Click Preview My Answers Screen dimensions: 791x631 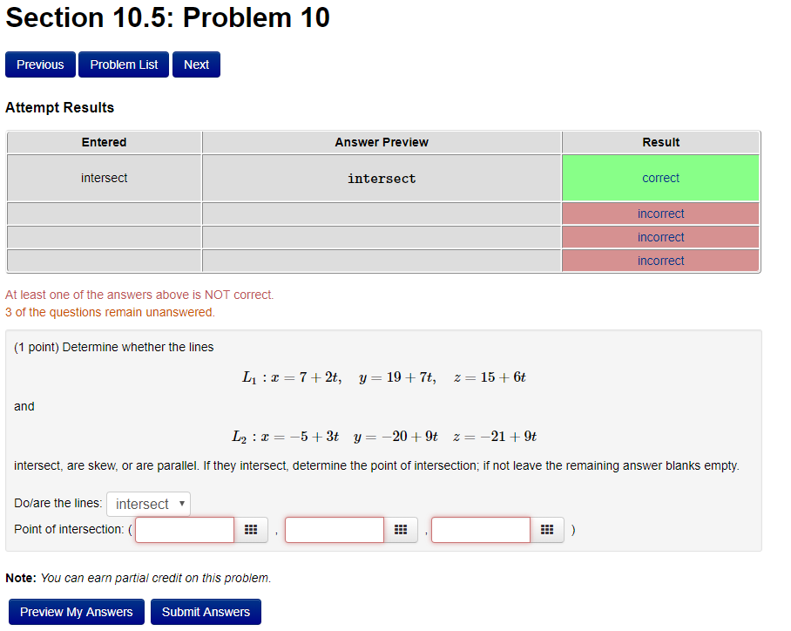point(76,611)
